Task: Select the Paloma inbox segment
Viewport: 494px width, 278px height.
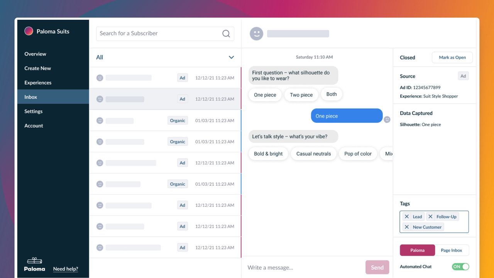Action: tap(417, 250)
